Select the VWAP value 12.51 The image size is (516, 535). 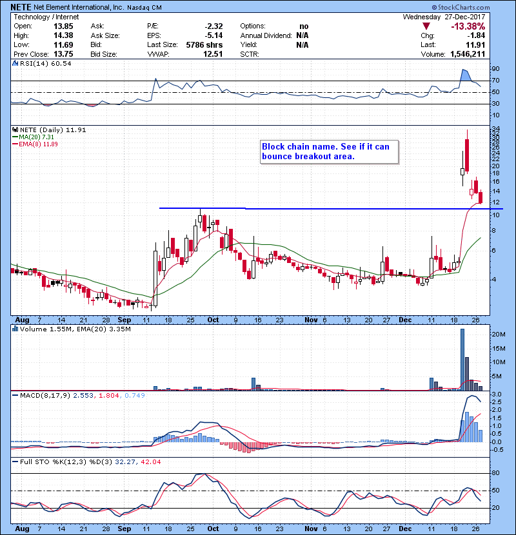[213, 54]
